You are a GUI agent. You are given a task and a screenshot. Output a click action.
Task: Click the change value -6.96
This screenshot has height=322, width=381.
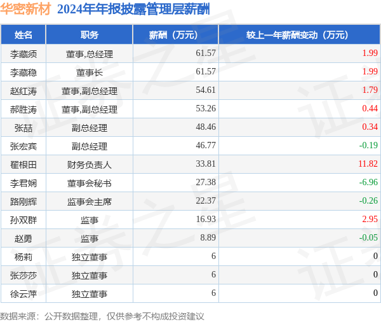[368, 182]
